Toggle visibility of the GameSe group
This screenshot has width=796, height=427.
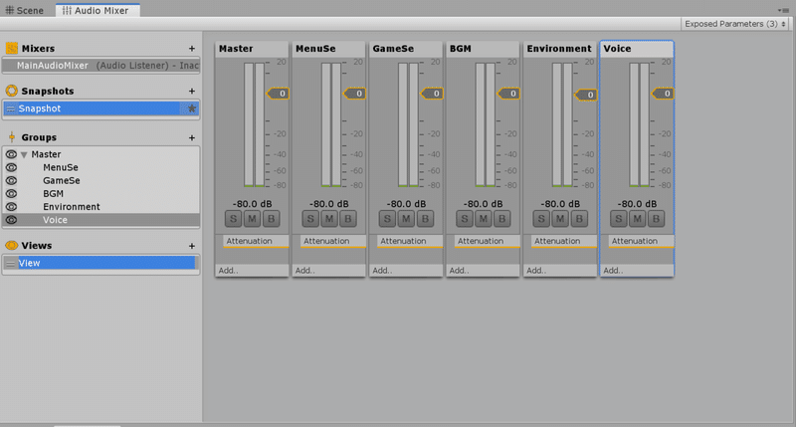pos(11,181)
